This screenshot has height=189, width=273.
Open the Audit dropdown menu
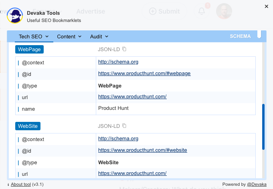[99, 37]
